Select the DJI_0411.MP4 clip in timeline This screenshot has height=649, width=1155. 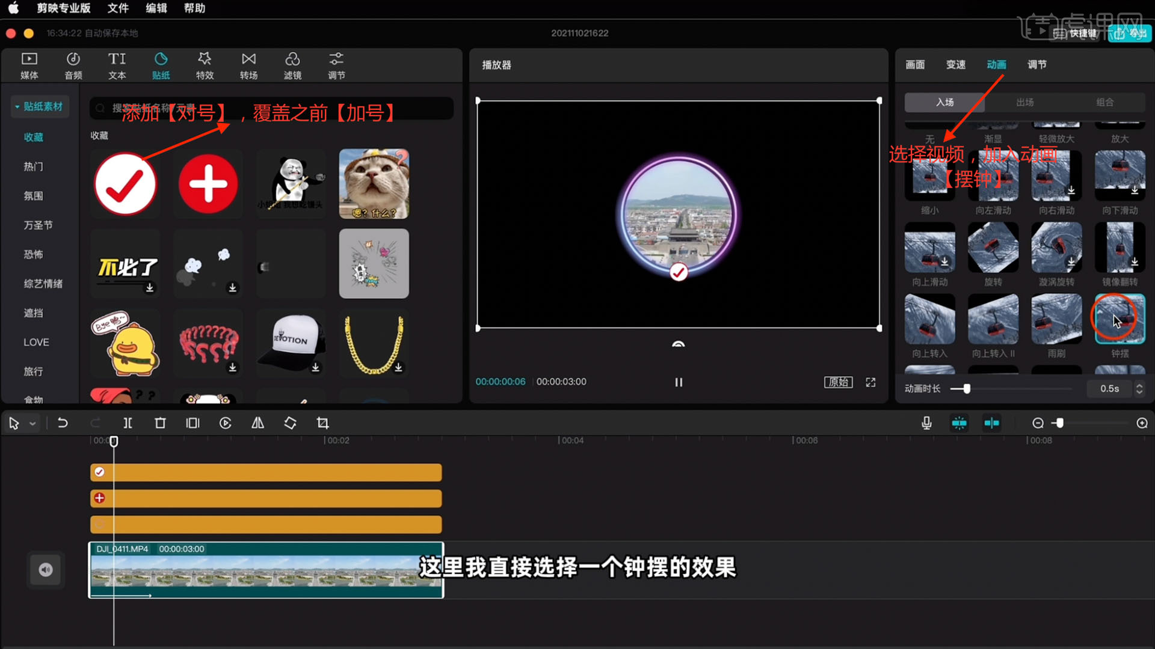(x=266, y=570)
